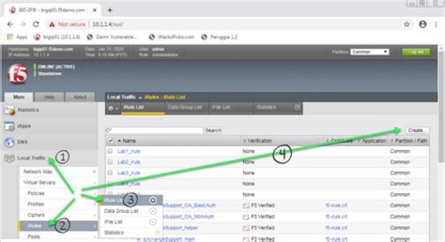Open the Profiles menu item
Screen dimensions: 445x242
[36, 204]
